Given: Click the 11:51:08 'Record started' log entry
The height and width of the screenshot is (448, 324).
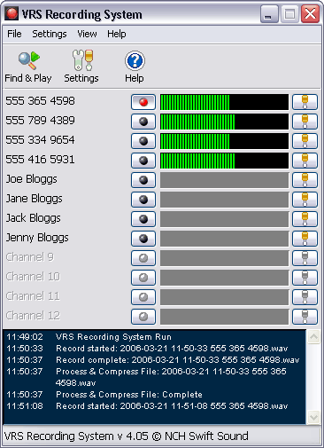Looking at the screenshot, I should pyautogui.click(x=172, y=406).
